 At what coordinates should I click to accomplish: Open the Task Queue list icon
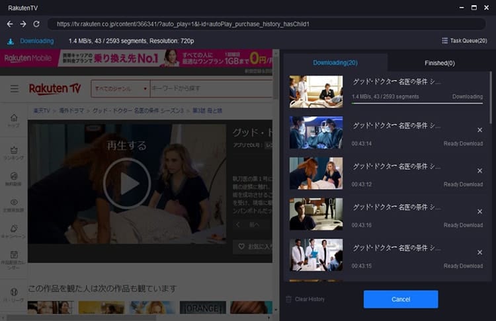coord(445,41)
